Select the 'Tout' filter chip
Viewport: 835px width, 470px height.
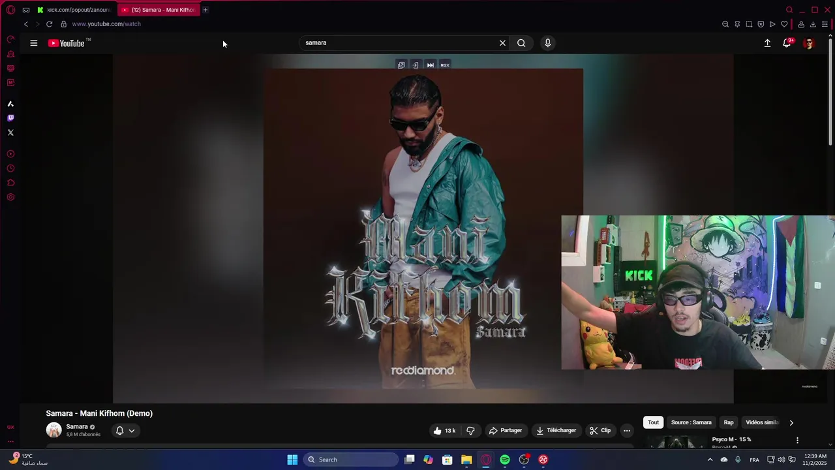click(653, 422)
